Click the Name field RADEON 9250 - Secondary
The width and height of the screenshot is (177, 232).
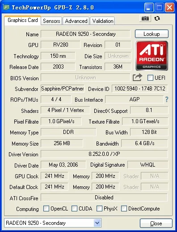tap(86, 34)
